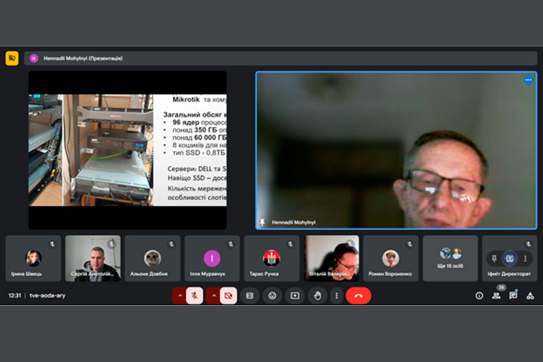Select Hennadii Mohylnyi's main video tile
The width and height of the screenshot is (543, 362).
click(x=396, y=150)
